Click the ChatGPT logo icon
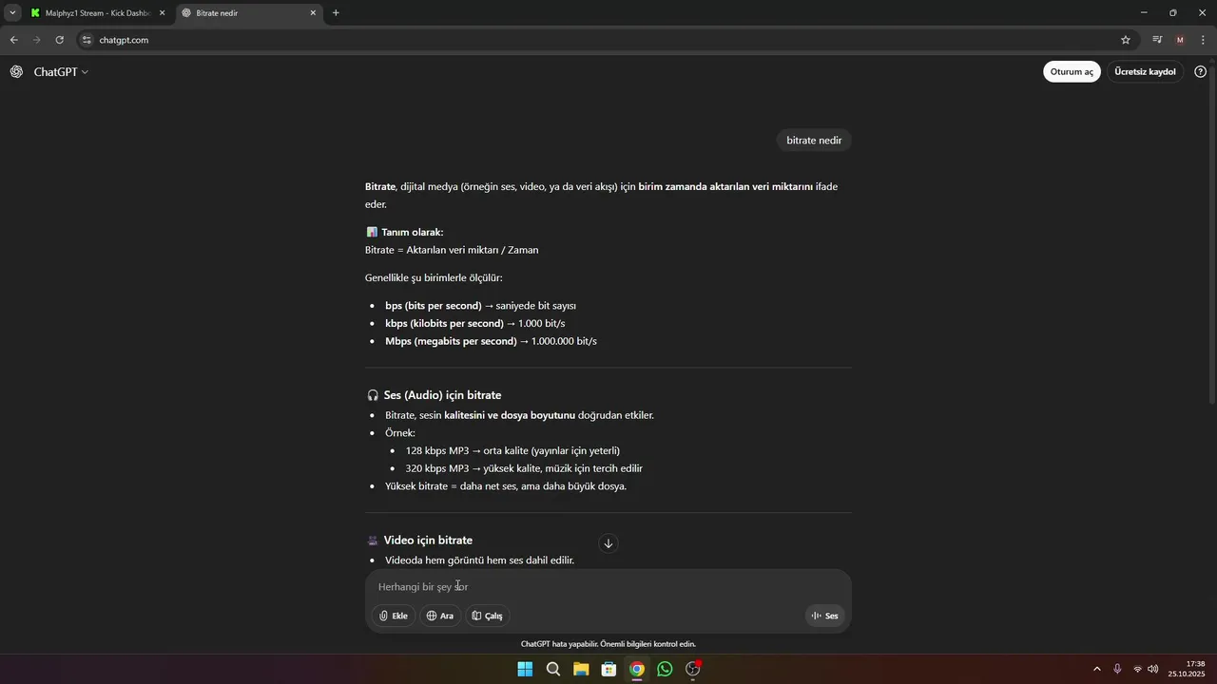The height and width of the screenshot is (684, 1217). click(x=16, y=72)
